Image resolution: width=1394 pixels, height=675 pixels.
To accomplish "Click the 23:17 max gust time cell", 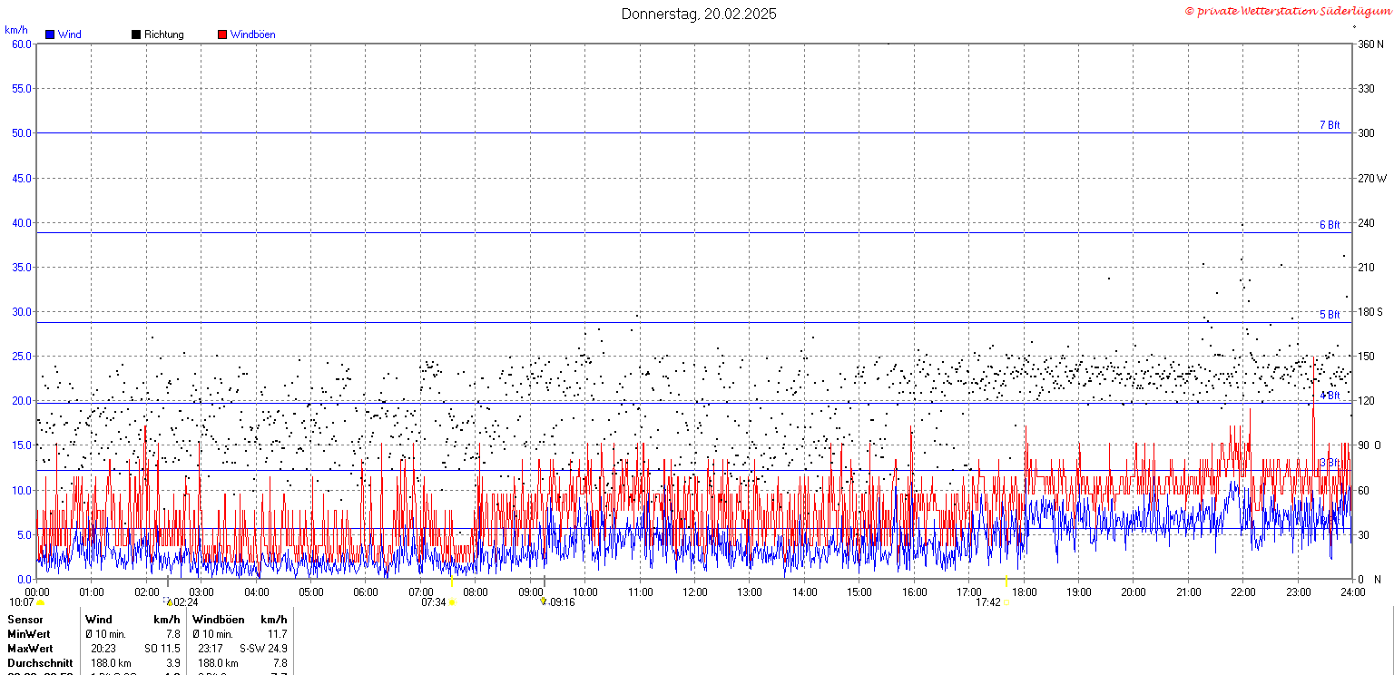I will tap(211, 649).
